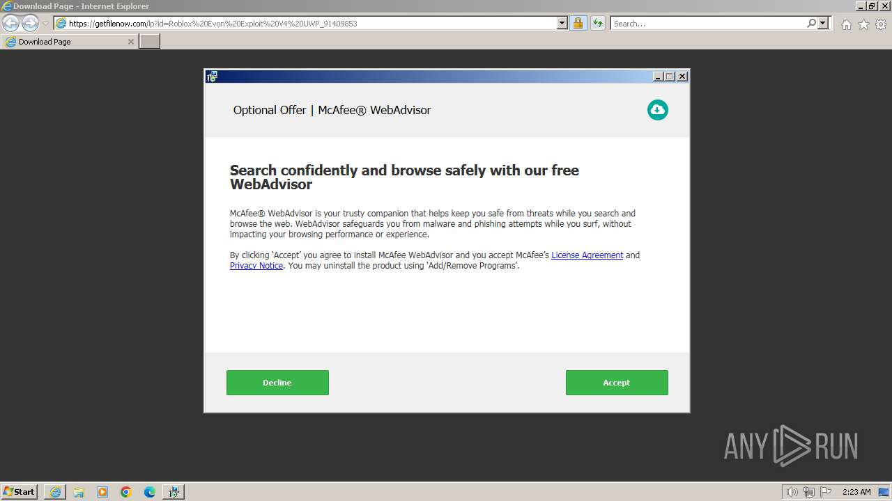Open the License Agreement link
892x501 pixels.
pyautogui.click(x=587, y=255)
